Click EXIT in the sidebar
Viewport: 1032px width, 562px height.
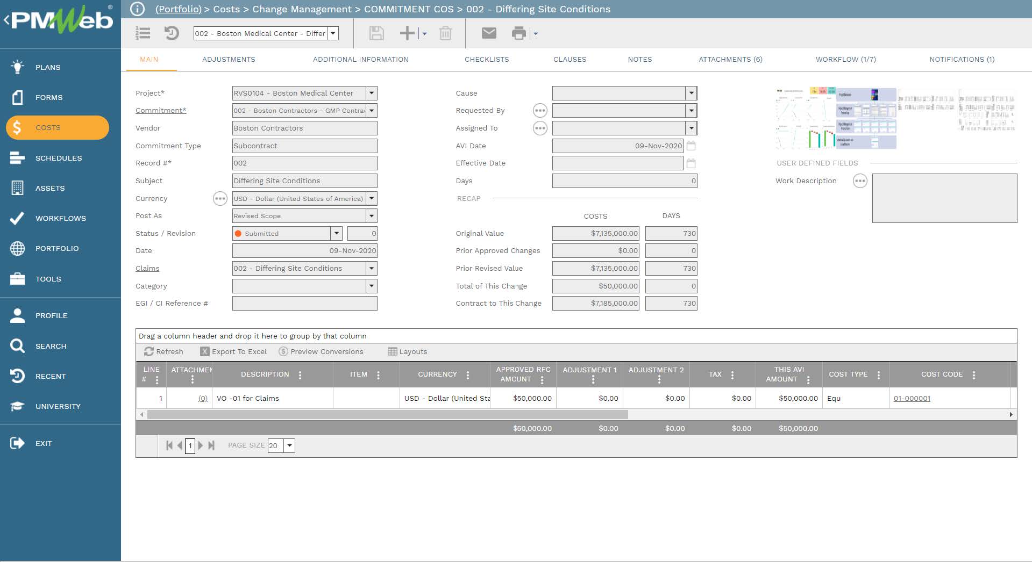click(44, 443)
